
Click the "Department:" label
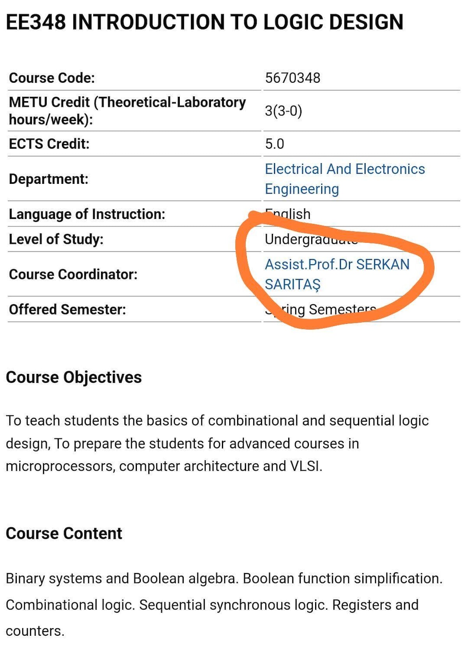click(x=49, y=179)
